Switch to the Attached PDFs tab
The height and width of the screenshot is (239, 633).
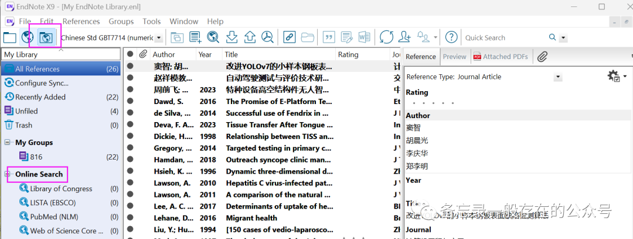pyautogui.click(x=501, y=57)
